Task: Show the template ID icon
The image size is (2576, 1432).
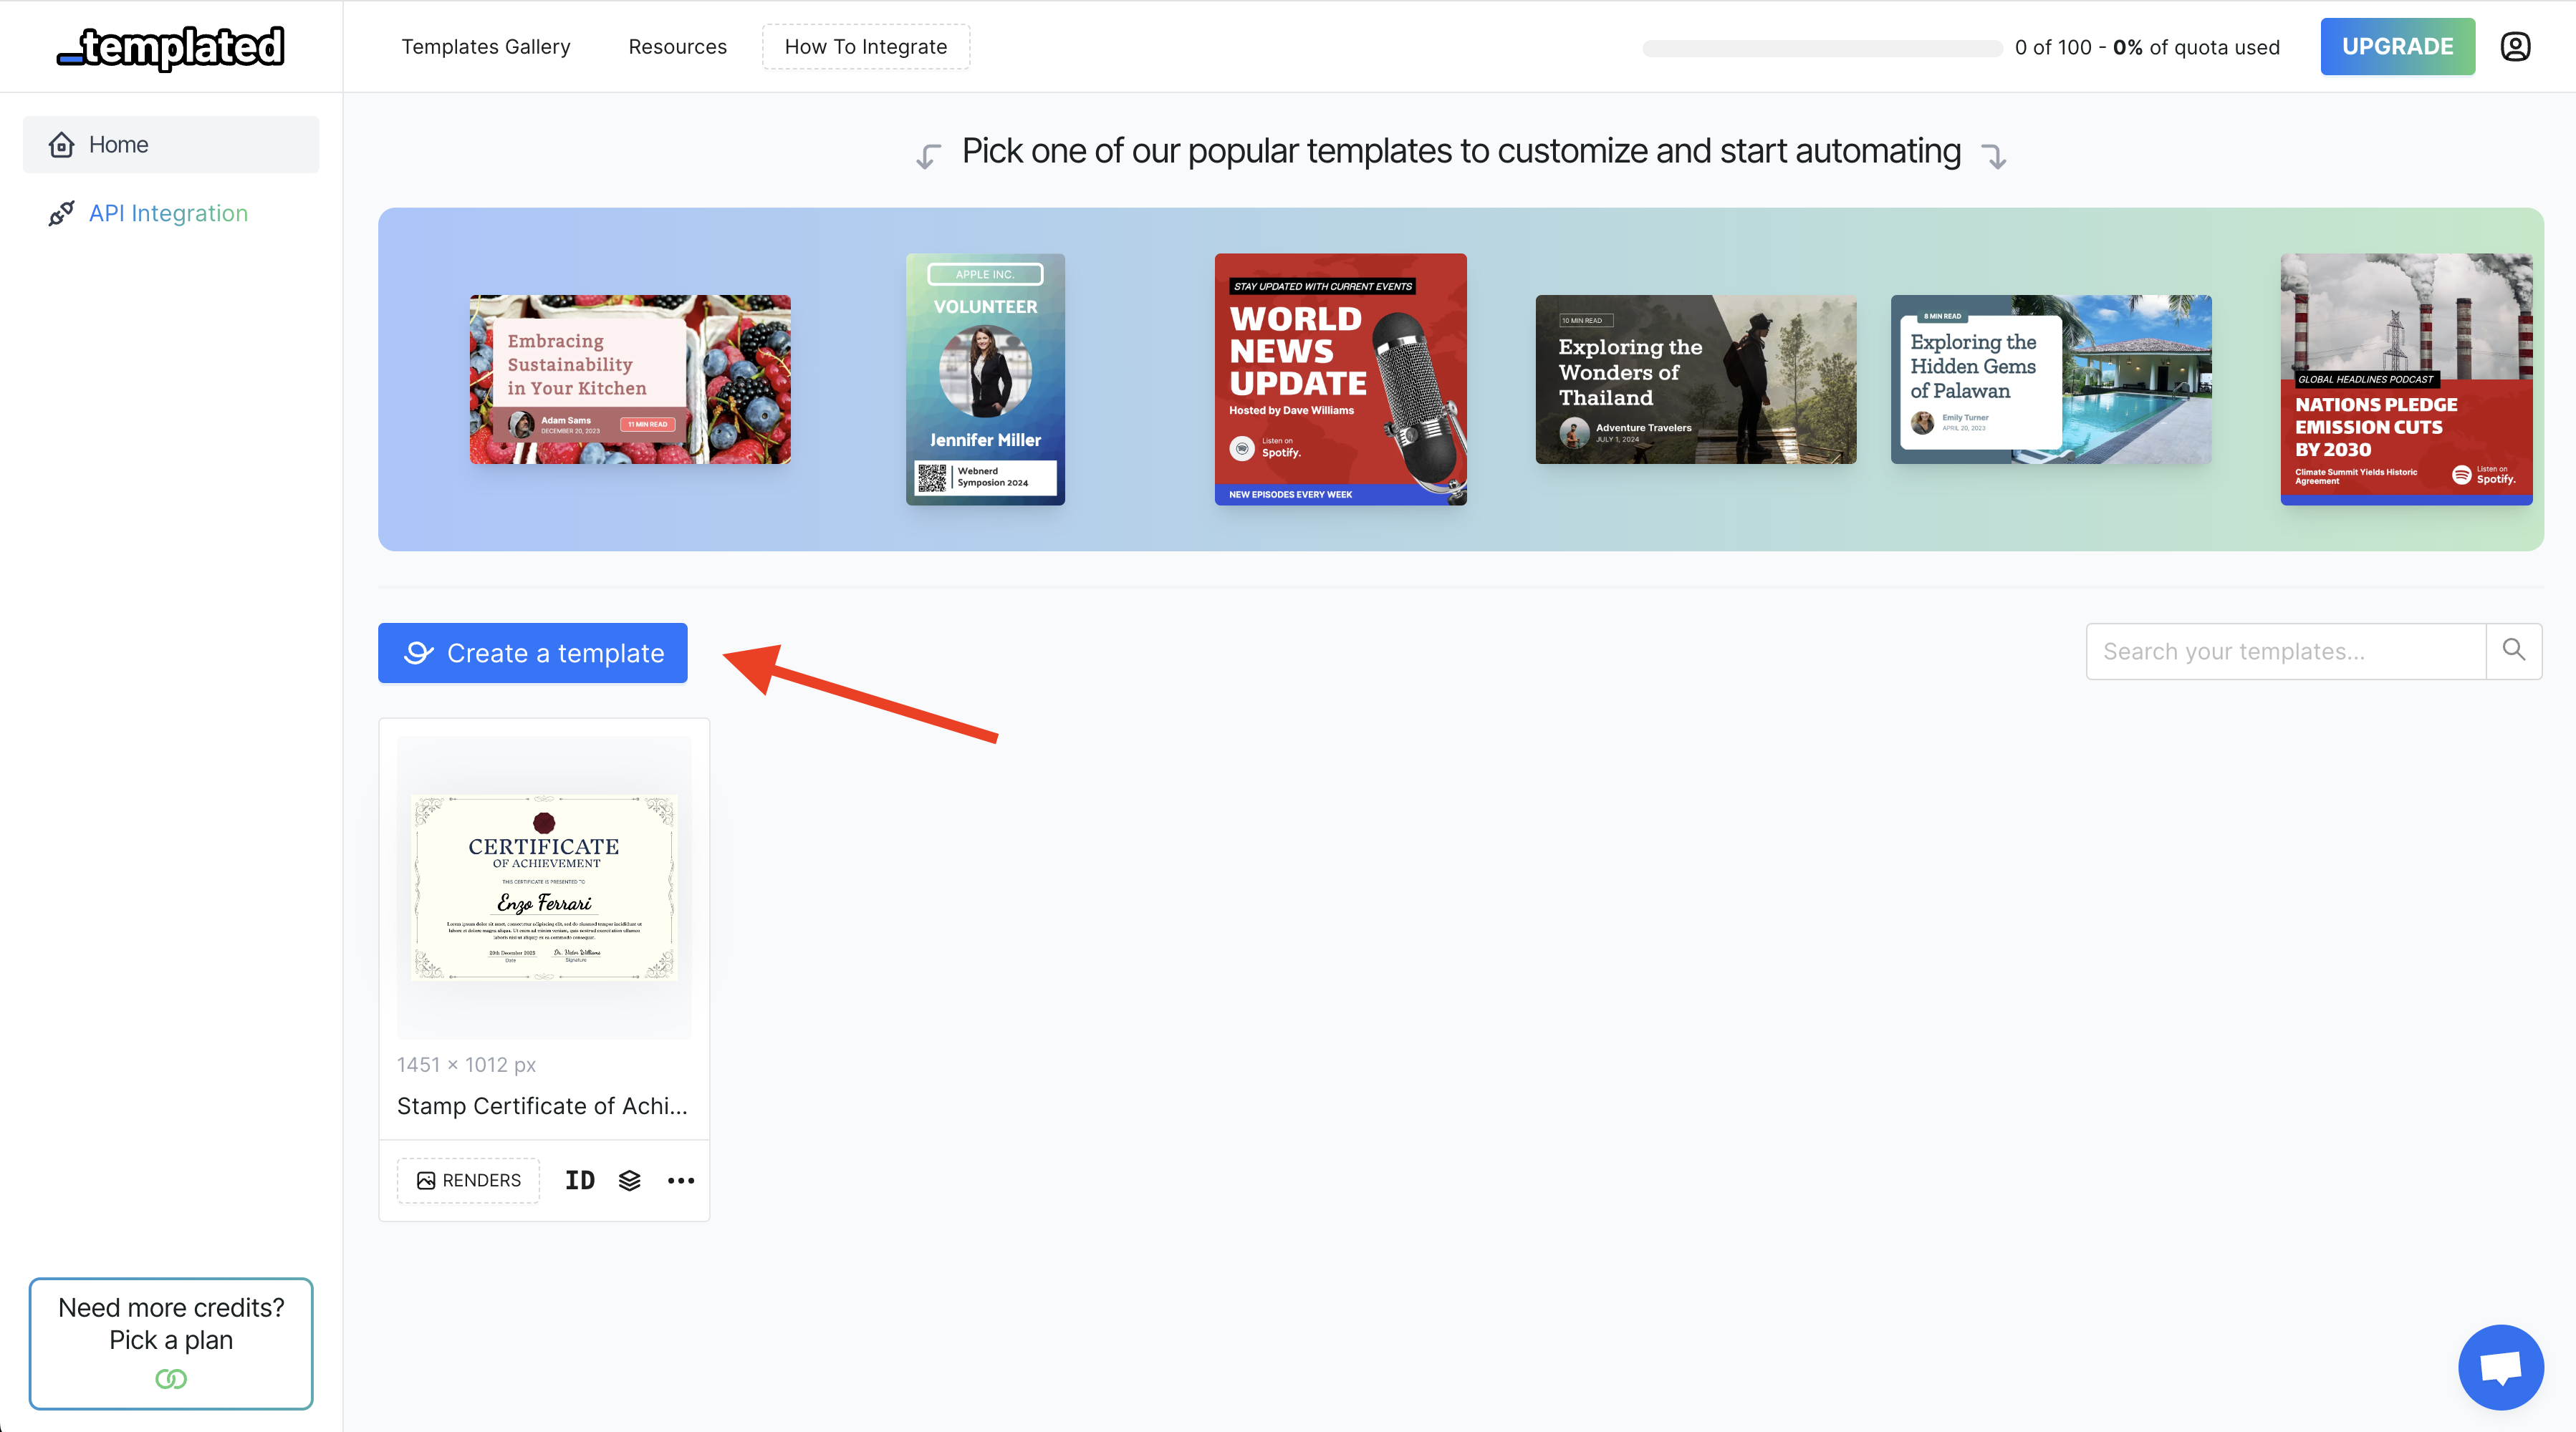Action: [580, 1180]
